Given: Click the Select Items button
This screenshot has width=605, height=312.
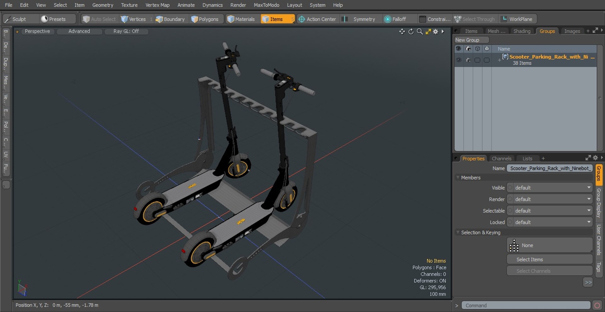Looking at the screenshot, I should (x=550, y=259).
